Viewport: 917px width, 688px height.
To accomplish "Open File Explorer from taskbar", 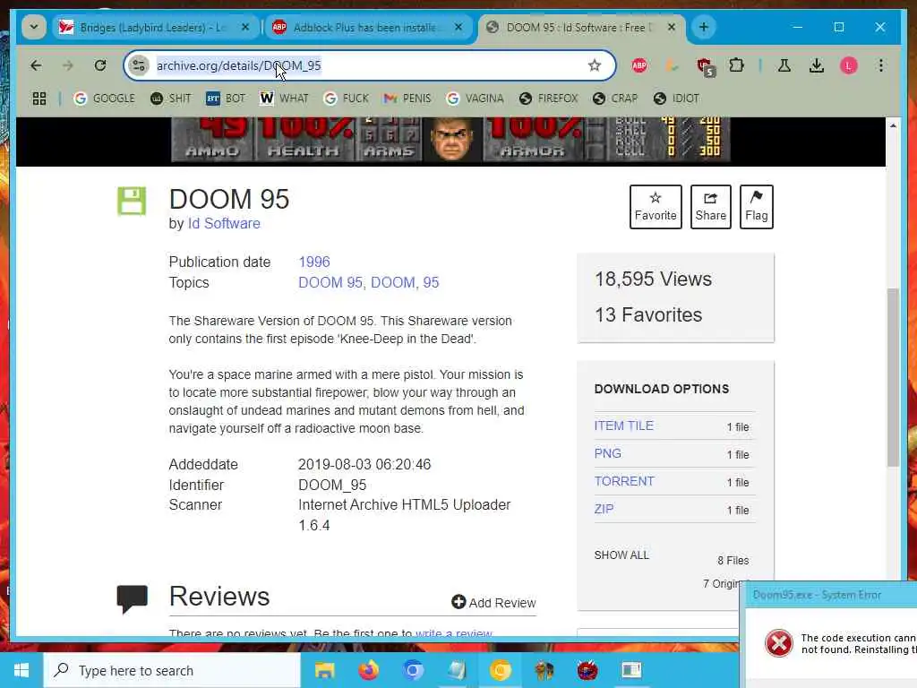I will click(324, 670).
